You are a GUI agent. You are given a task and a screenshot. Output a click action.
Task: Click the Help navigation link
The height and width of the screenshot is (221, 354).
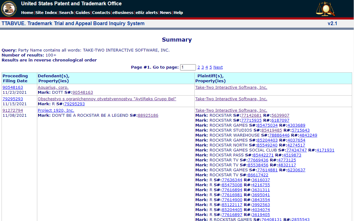point(178,13)
